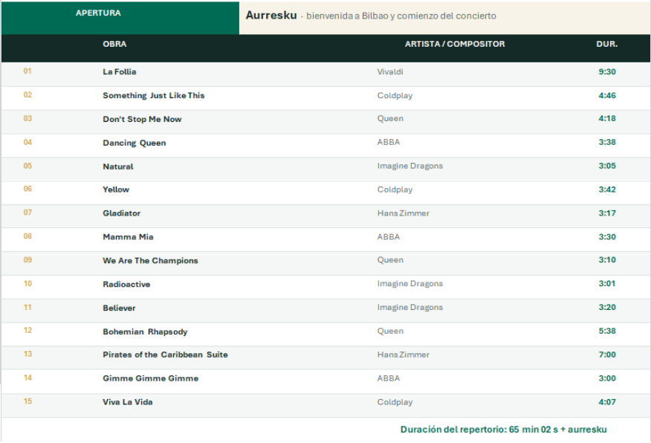Select the Believer title
Image resolution: width=651 pixels, height=443 pixels.
click(119, 308)
